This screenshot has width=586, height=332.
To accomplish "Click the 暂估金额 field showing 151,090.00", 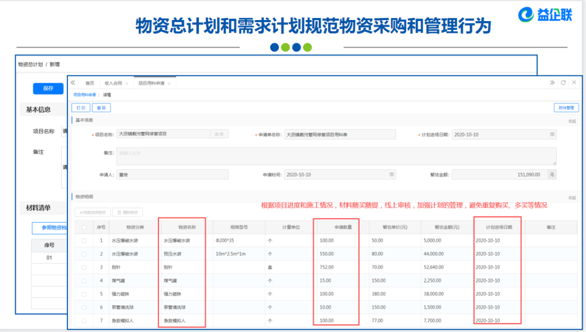I will click(500, 174).
